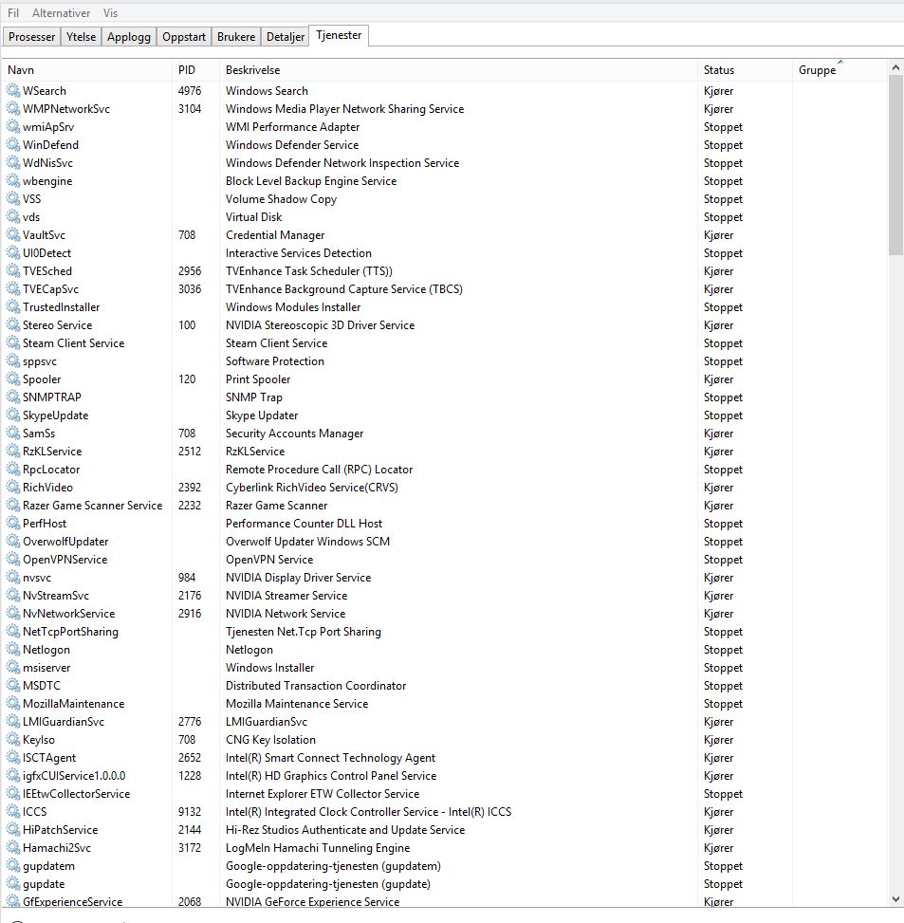Click the icon next to nvsvc
Viewport: 904px width, 923px height.
point(13,578)
